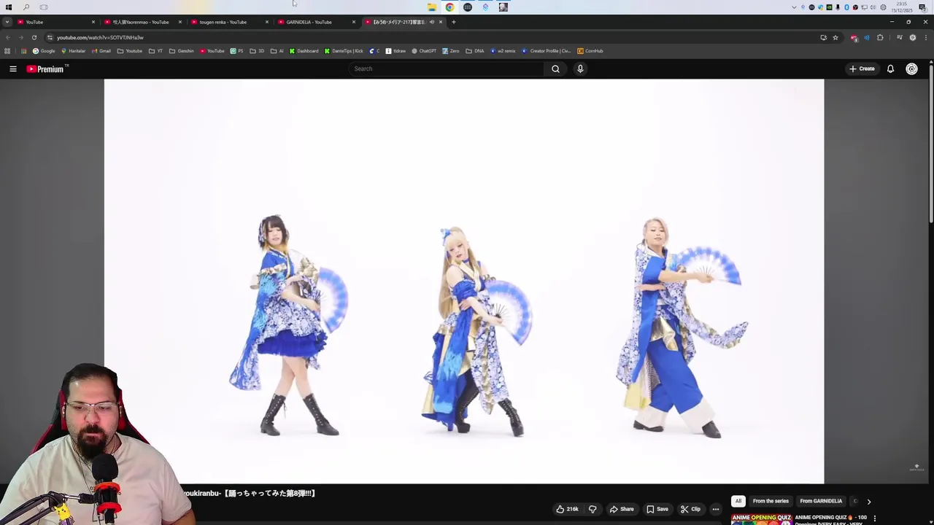Open the AI bookmarks folder
The image size is (934, 525).
277,51
